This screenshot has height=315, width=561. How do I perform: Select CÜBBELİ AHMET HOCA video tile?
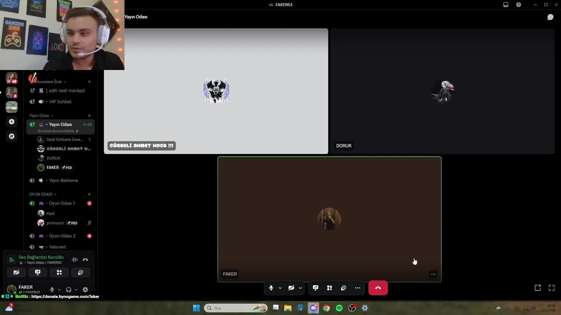(216, 91)
